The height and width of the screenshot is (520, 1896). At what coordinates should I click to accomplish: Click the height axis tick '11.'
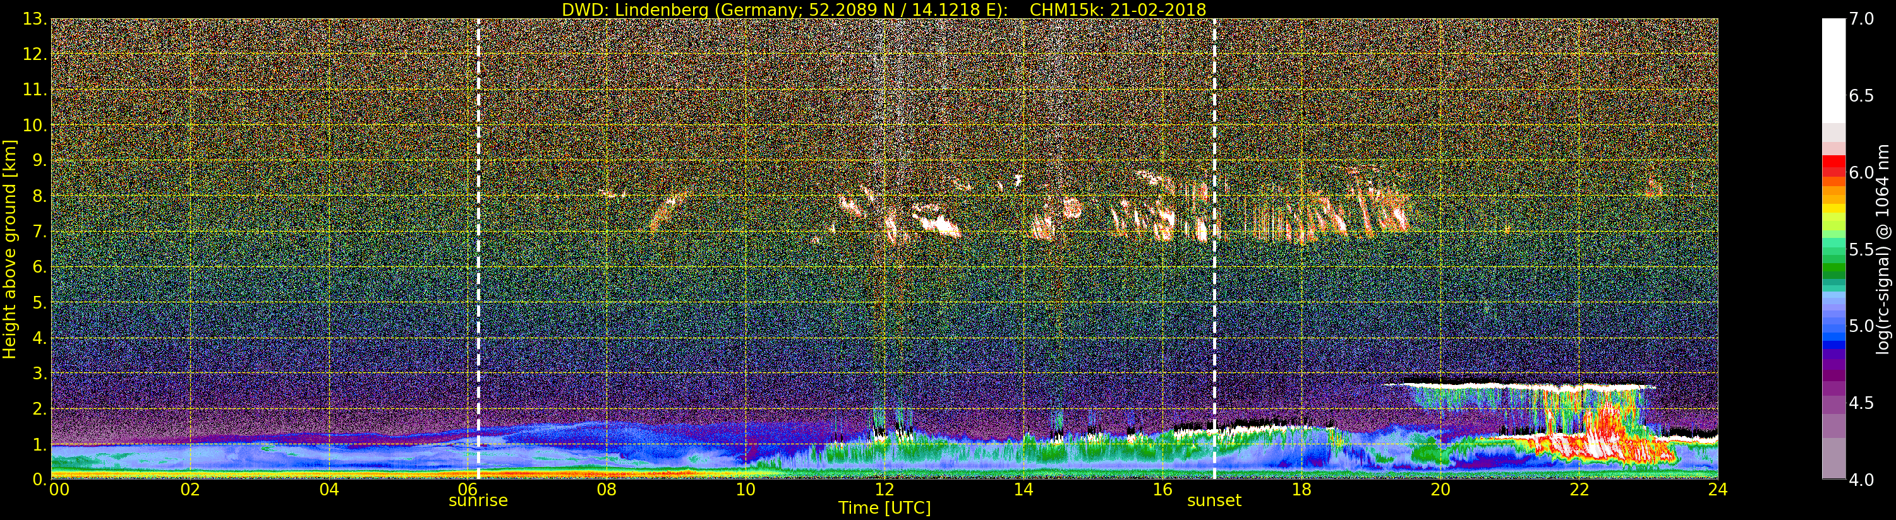tap(35, 90)
